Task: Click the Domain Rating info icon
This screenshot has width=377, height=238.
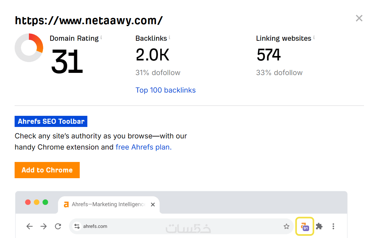Action: pyautogui.click(x=101, y=38)
